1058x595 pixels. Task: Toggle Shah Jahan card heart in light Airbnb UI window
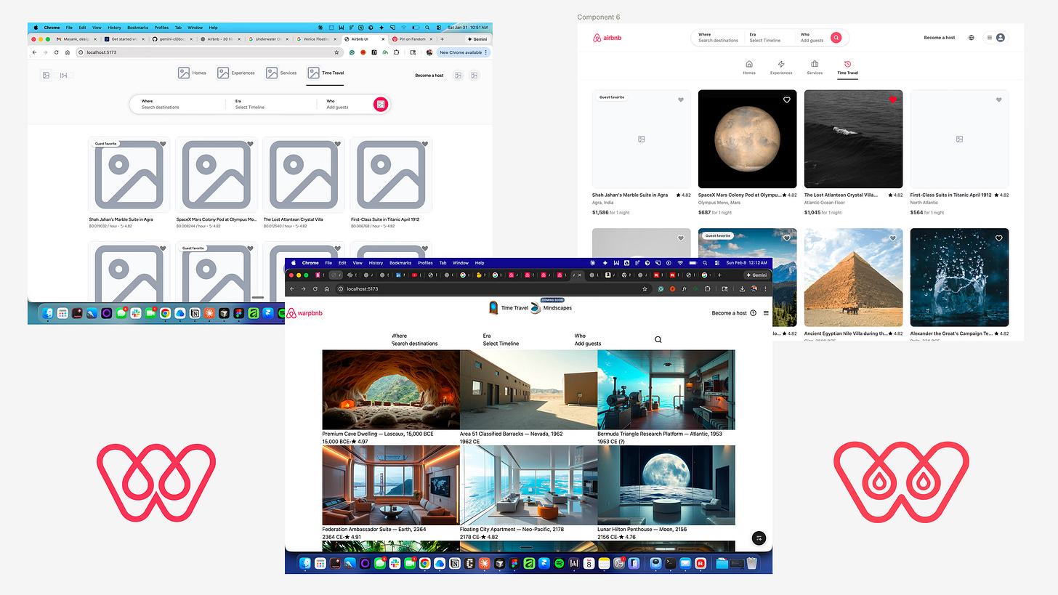click(x=163, y=144)
